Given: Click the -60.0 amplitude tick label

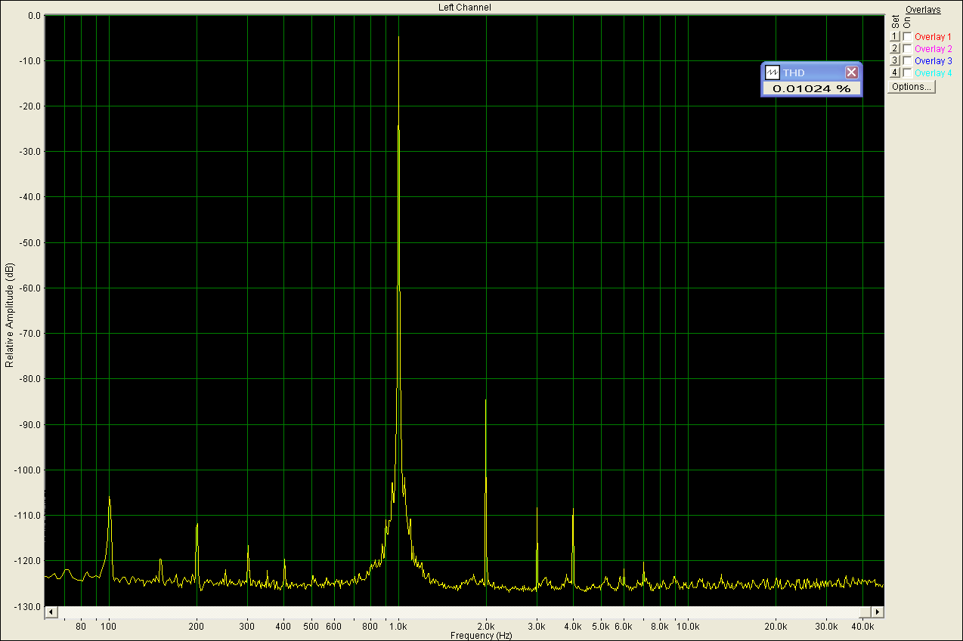Looking at the screenshot, I should (29, 288).
